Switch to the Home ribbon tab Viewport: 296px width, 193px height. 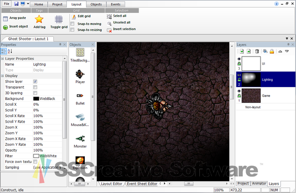tap(38, 4)
